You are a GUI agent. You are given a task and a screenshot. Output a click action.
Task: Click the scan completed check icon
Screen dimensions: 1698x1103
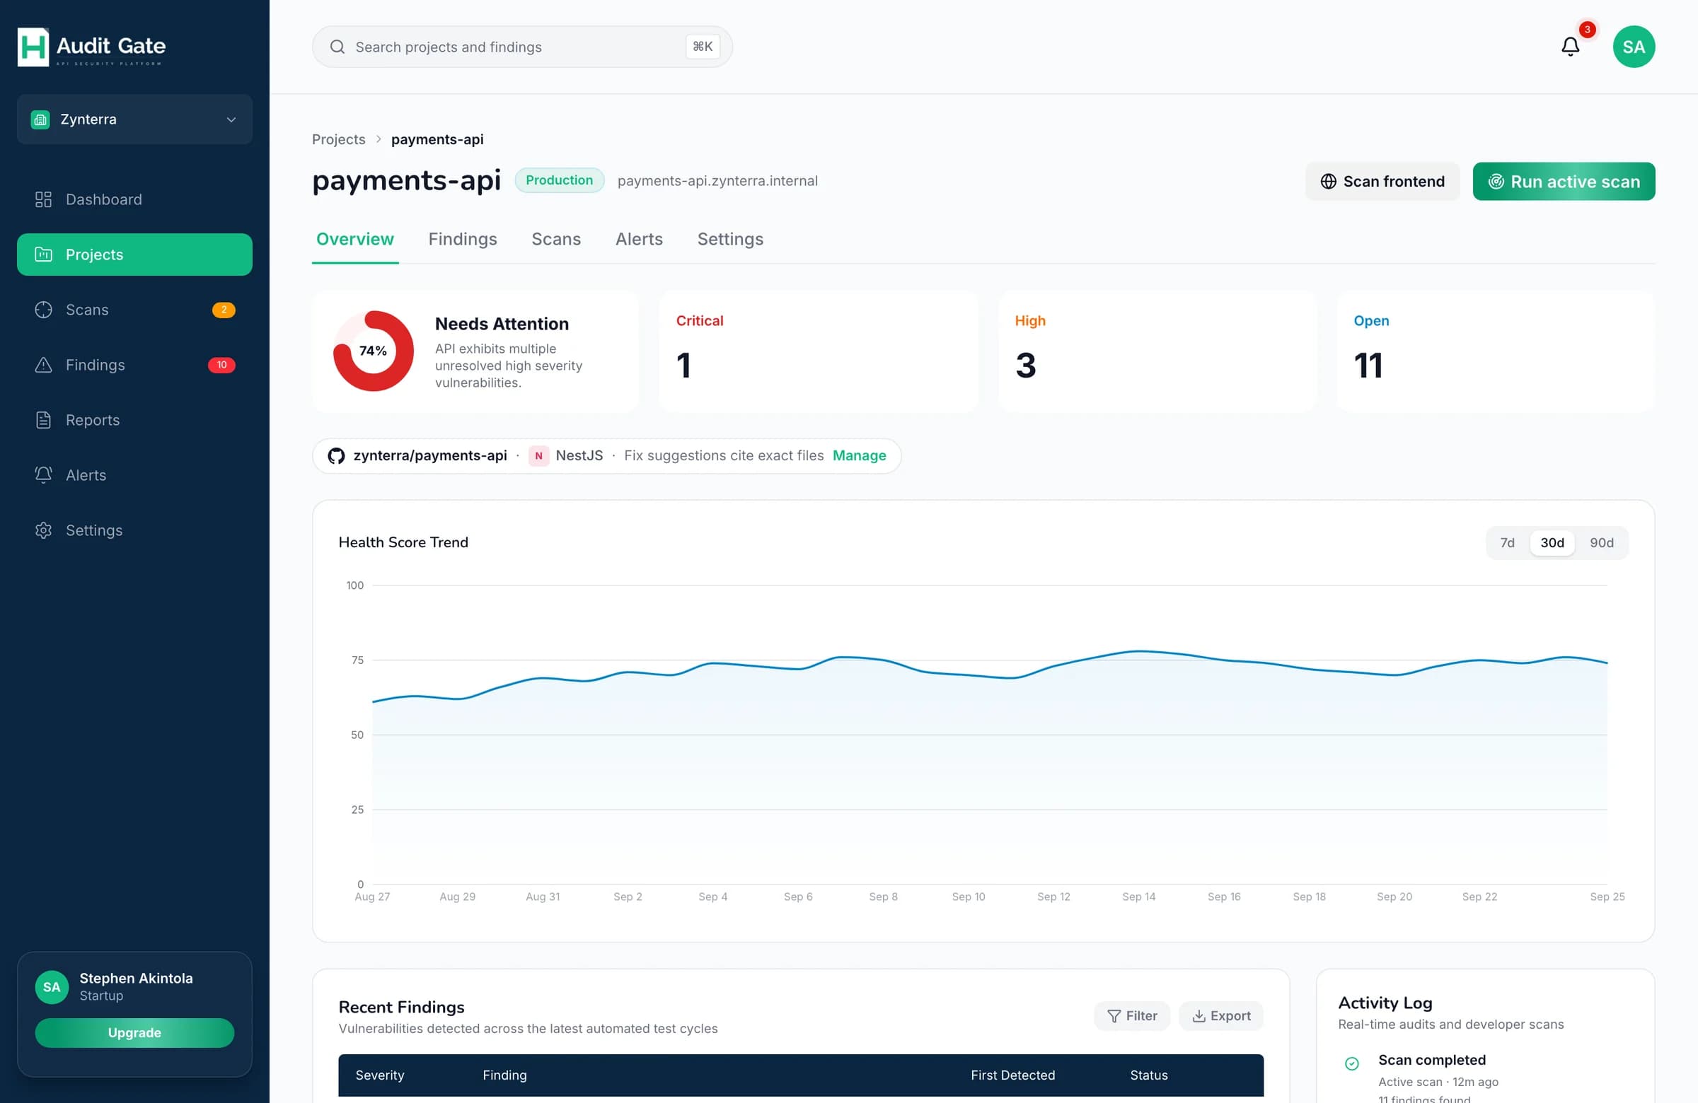click(1351, 1064)
